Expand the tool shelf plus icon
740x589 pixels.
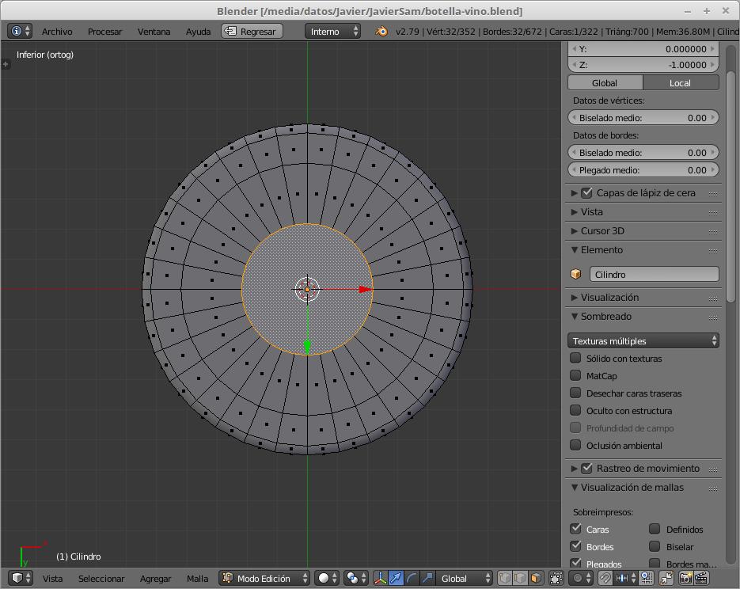pyautogui.click(x=6, y=63)
